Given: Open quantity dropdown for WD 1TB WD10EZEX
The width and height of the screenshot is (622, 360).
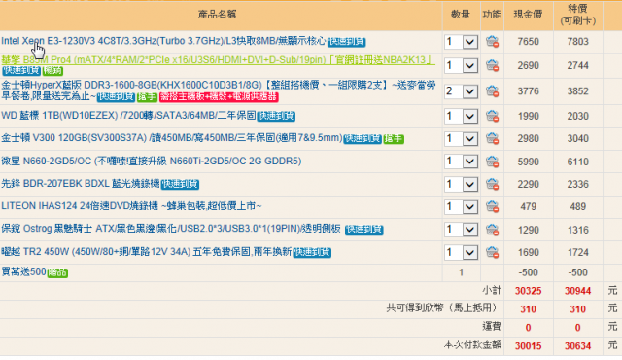Looking at the screenshot, I should point(461,116).
